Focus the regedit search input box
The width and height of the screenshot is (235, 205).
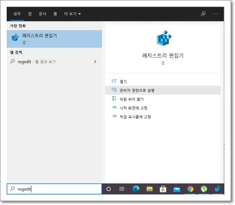point(54,189)
